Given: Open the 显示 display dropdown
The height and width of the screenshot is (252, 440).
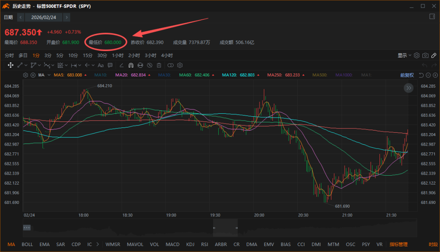Looking at the screenshot, I should (404, 55).
